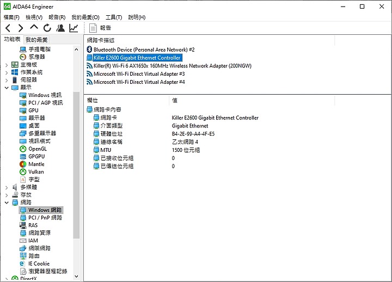Open the user profile toolbar icon

(60, 28)
